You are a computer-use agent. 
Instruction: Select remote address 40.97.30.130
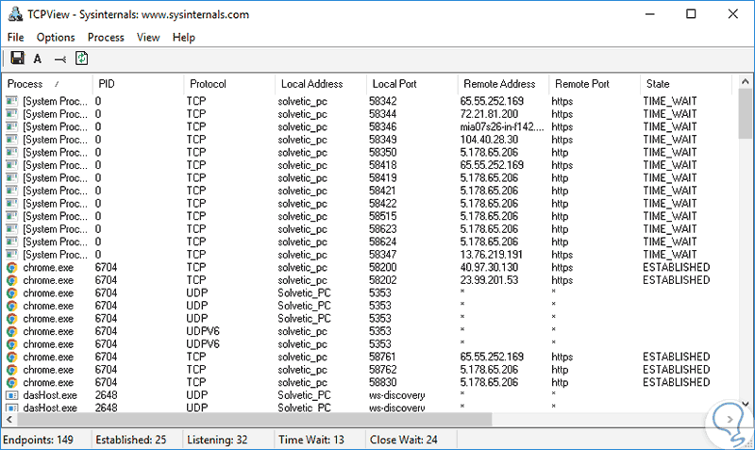[x=489, y=267]
